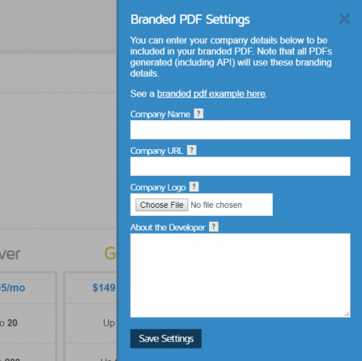Image resolution: width=362 pixels, height=361 pixels.
Task: Click the textarea resize grip corner
Action: [x=347, y=314]
